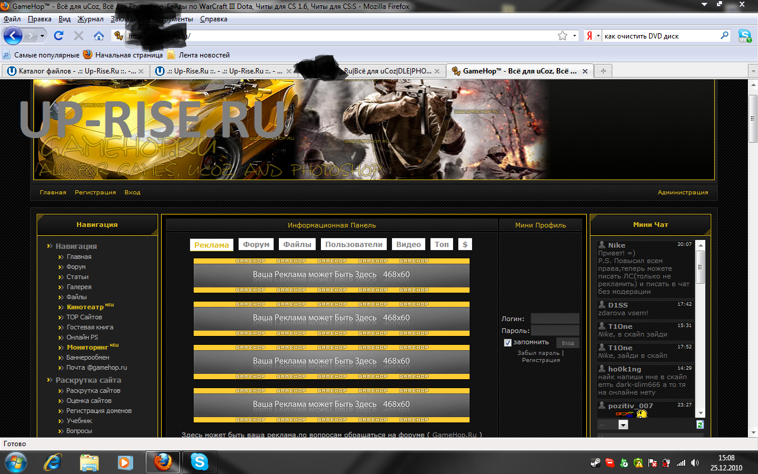
Task: Open Гостевая книга link
Action: coord(90,327)
